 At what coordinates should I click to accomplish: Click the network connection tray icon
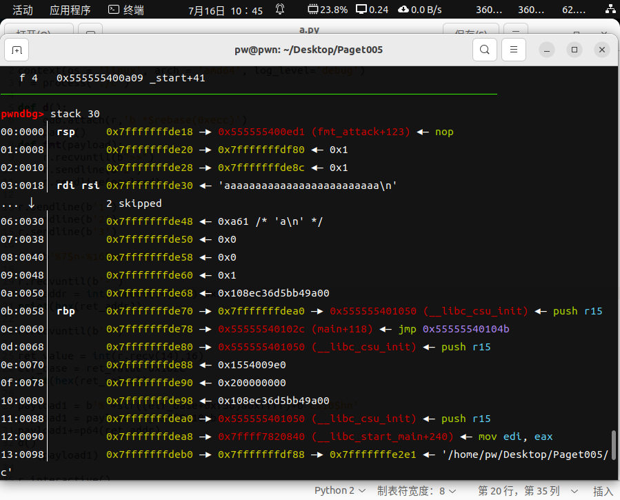coord(610,10)
